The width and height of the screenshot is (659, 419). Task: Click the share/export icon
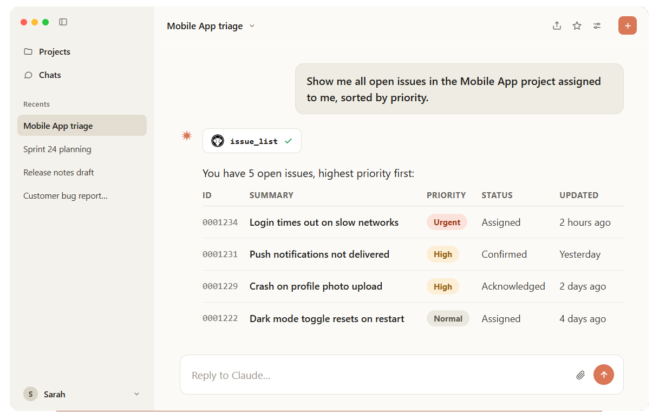(557, 25)
